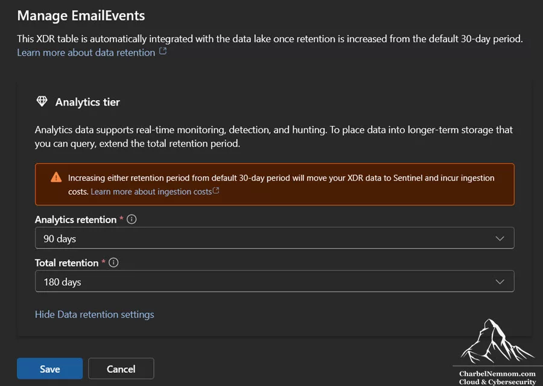
Task: Click the Analytics retention field label
Action: (x=75, y=220)
